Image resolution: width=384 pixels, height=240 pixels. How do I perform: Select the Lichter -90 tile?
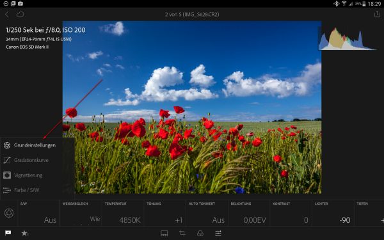pyautogui.click(x=333, y=213)
